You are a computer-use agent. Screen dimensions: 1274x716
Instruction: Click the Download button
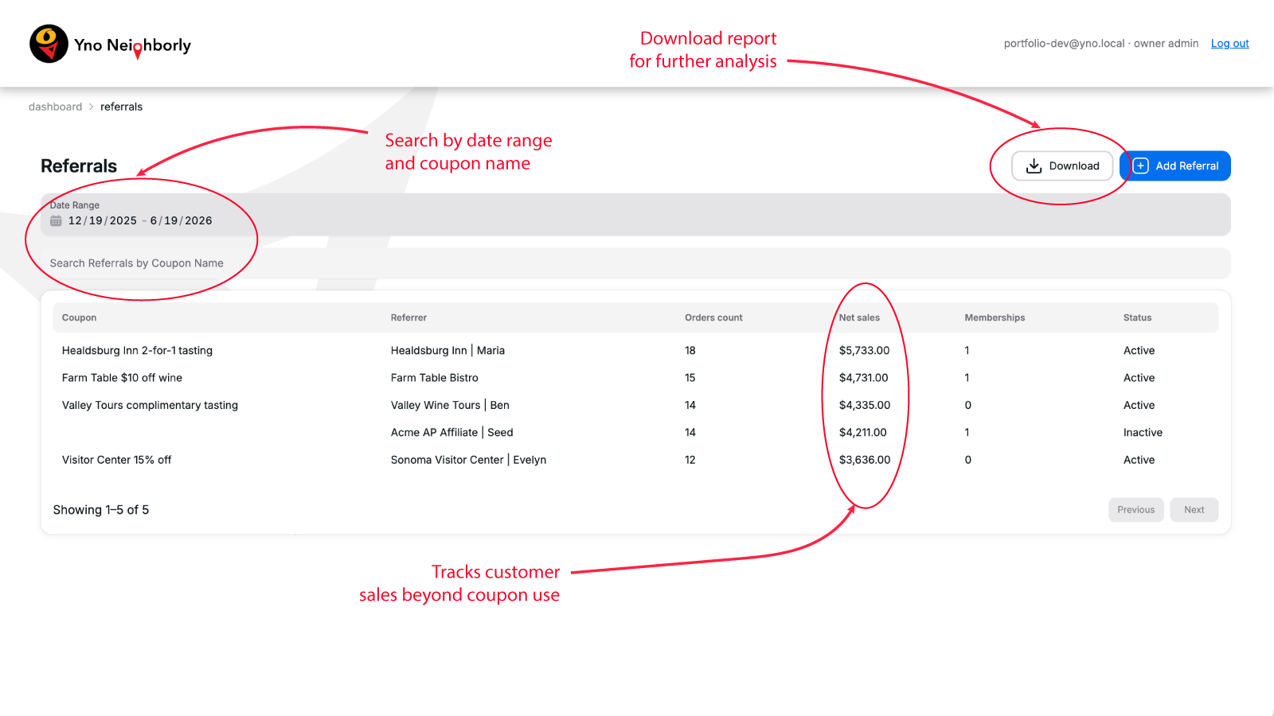1062,165
